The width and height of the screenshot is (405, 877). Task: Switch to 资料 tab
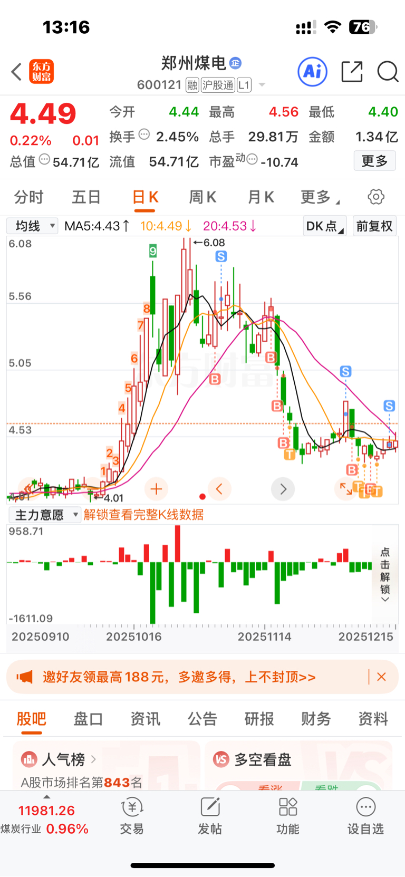point(373,719)
